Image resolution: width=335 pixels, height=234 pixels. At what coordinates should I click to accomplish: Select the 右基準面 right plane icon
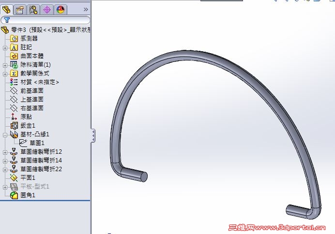[x=14, y=108]
